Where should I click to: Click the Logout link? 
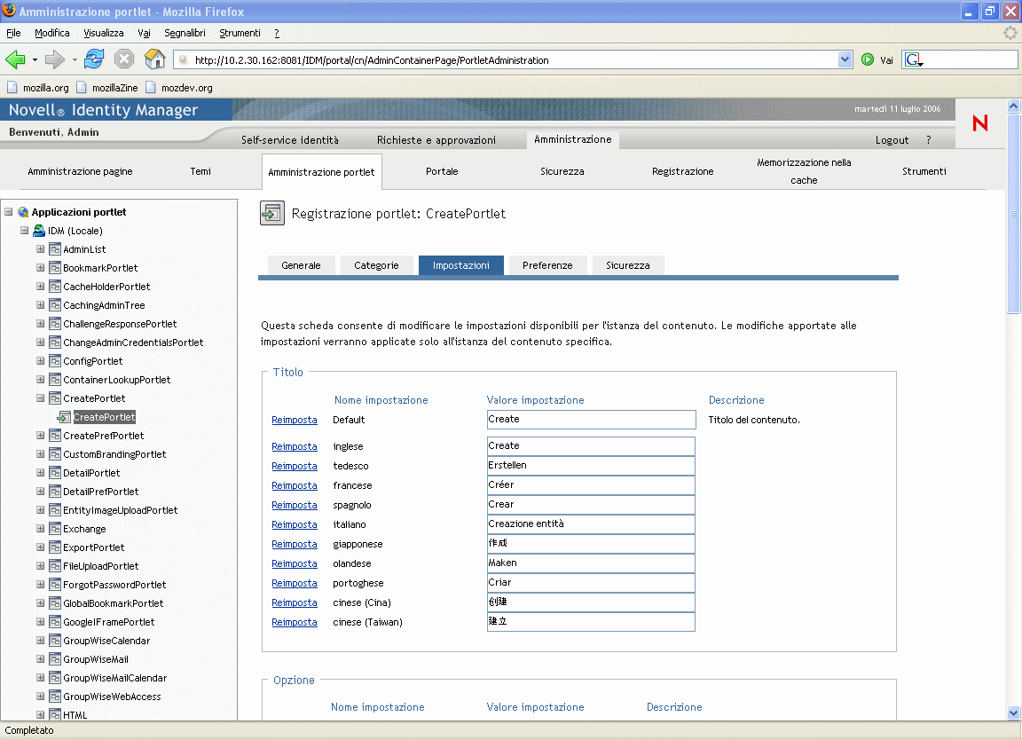(x=892, y=140)
